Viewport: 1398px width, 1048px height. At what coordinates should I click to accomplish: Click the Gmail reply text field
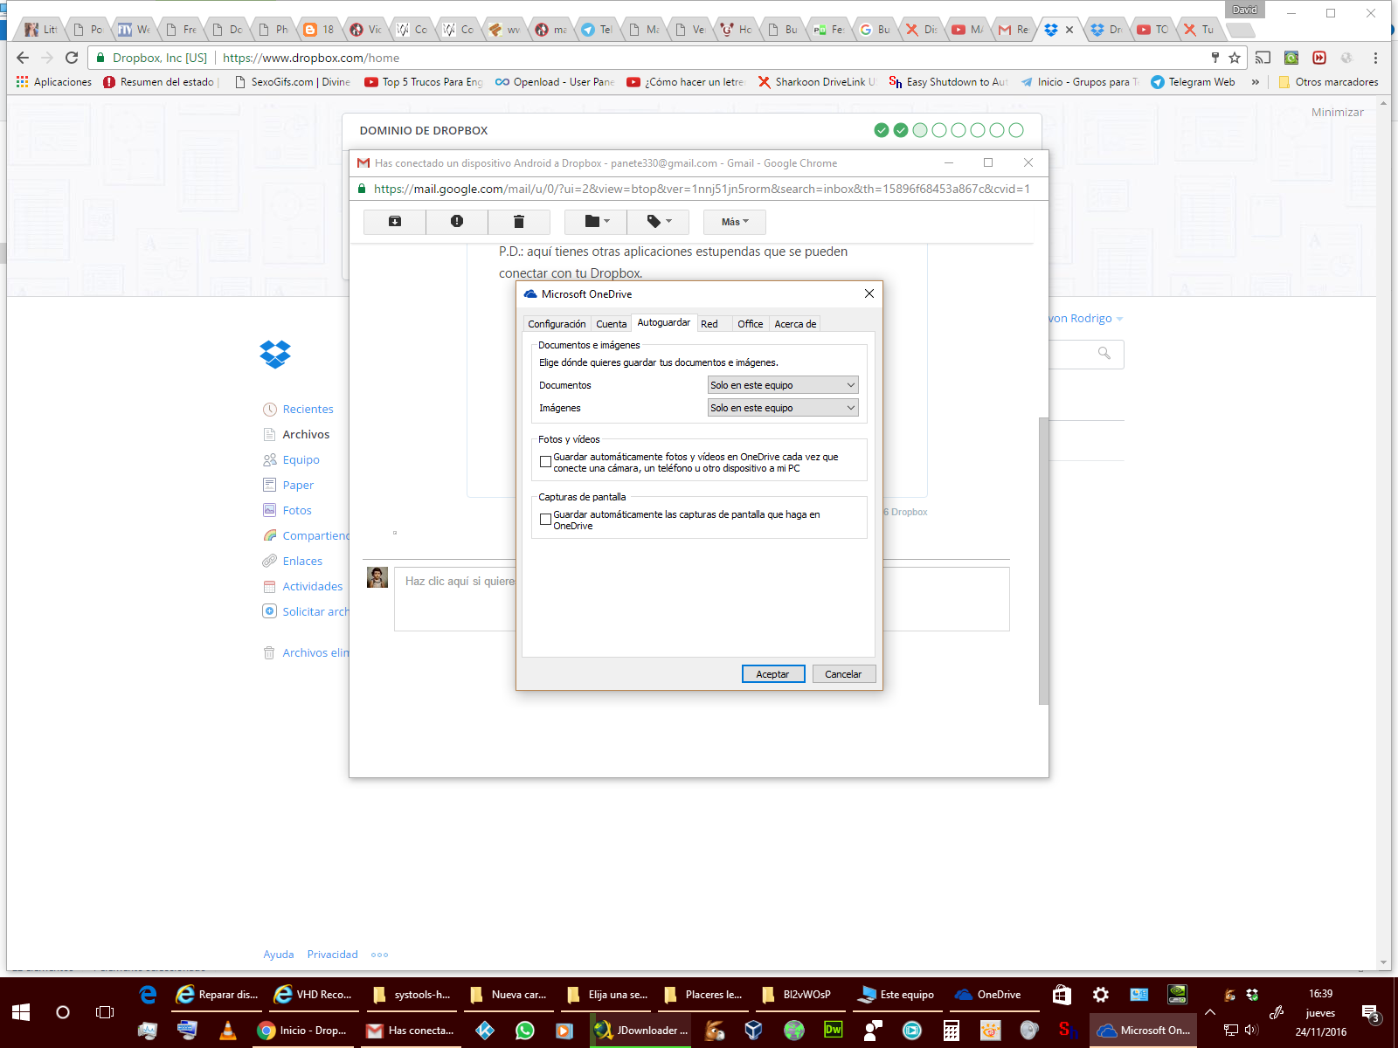coord(454,598)
